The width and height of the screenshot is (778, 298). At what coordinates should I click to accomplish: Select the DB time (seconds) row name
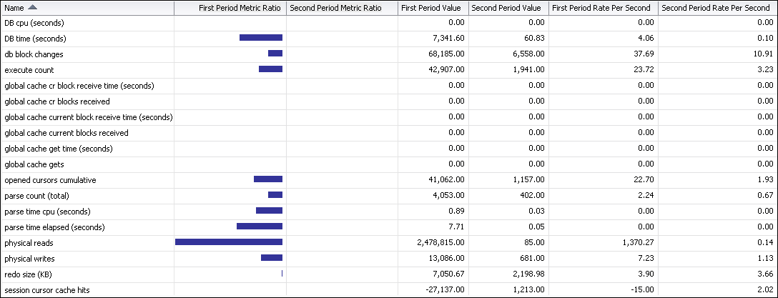click(35, 39)
